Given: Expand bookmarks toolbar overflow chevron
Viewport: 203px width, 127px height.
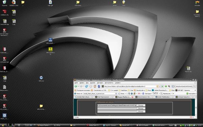Looking at the screenshot, I should (x=195, y=90).
